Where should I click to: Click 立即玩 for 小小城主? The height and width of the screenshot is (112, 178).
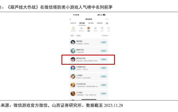[x=103, y=93]
